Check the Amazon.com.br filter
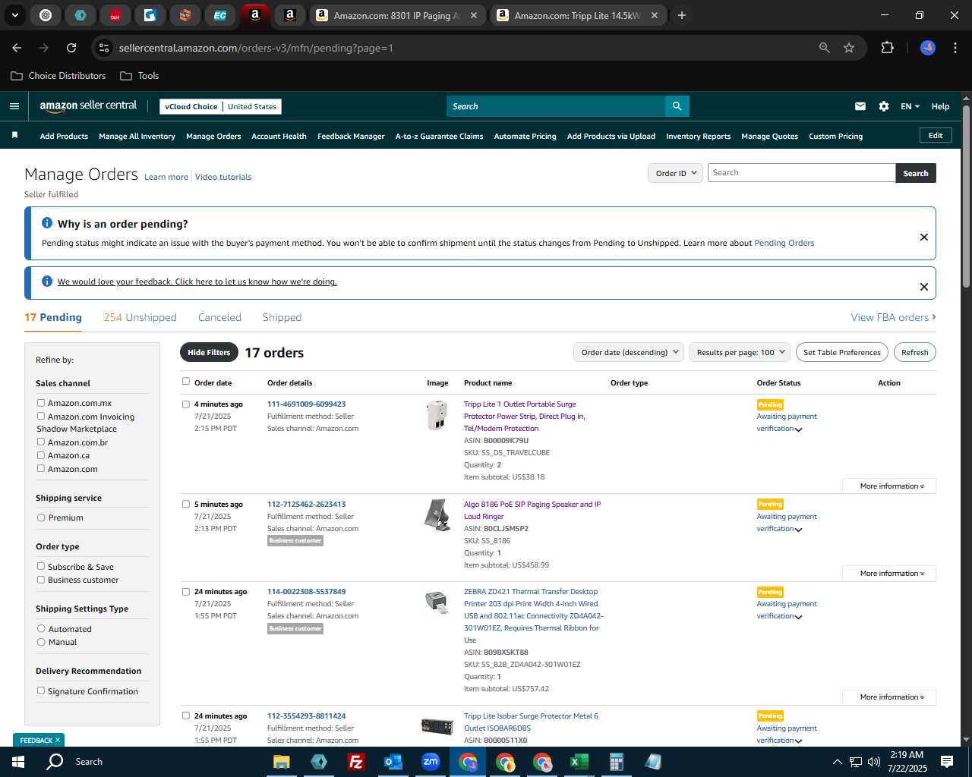 (x=41, y=442)
